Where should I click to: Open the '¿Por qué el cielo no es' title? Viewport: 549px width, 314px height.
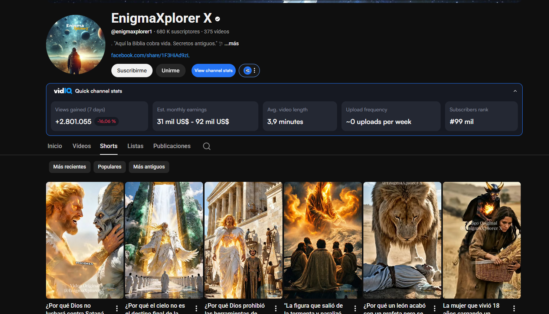(155, 309)
